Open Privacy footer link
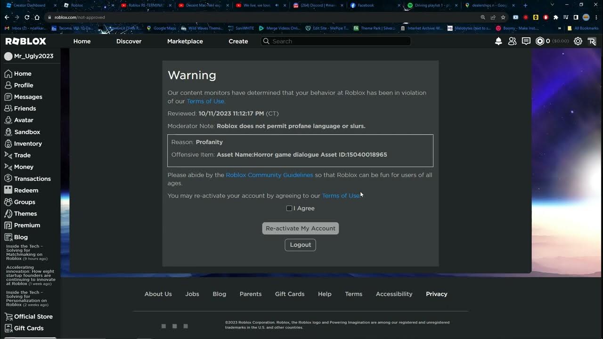The height and width of the screenshot is (339, 603). [437, 294]
